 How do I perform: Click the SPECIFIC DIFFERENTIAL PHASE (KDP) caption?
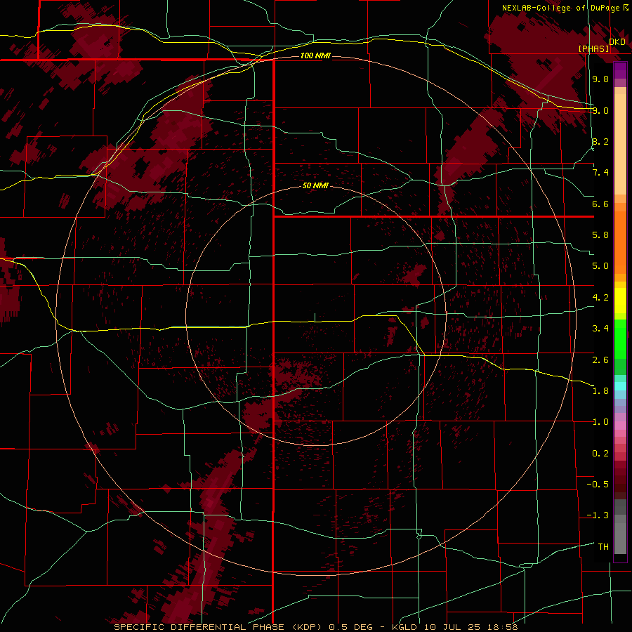click(x=220, y=627)
